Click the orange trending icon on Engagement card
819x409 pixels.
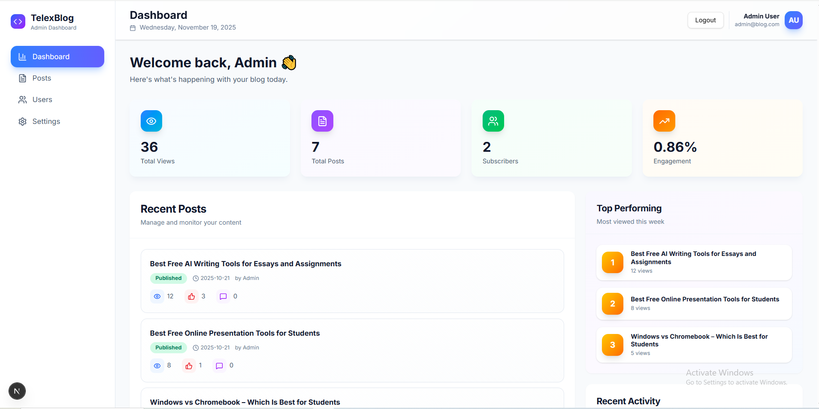tap(664, 121)
